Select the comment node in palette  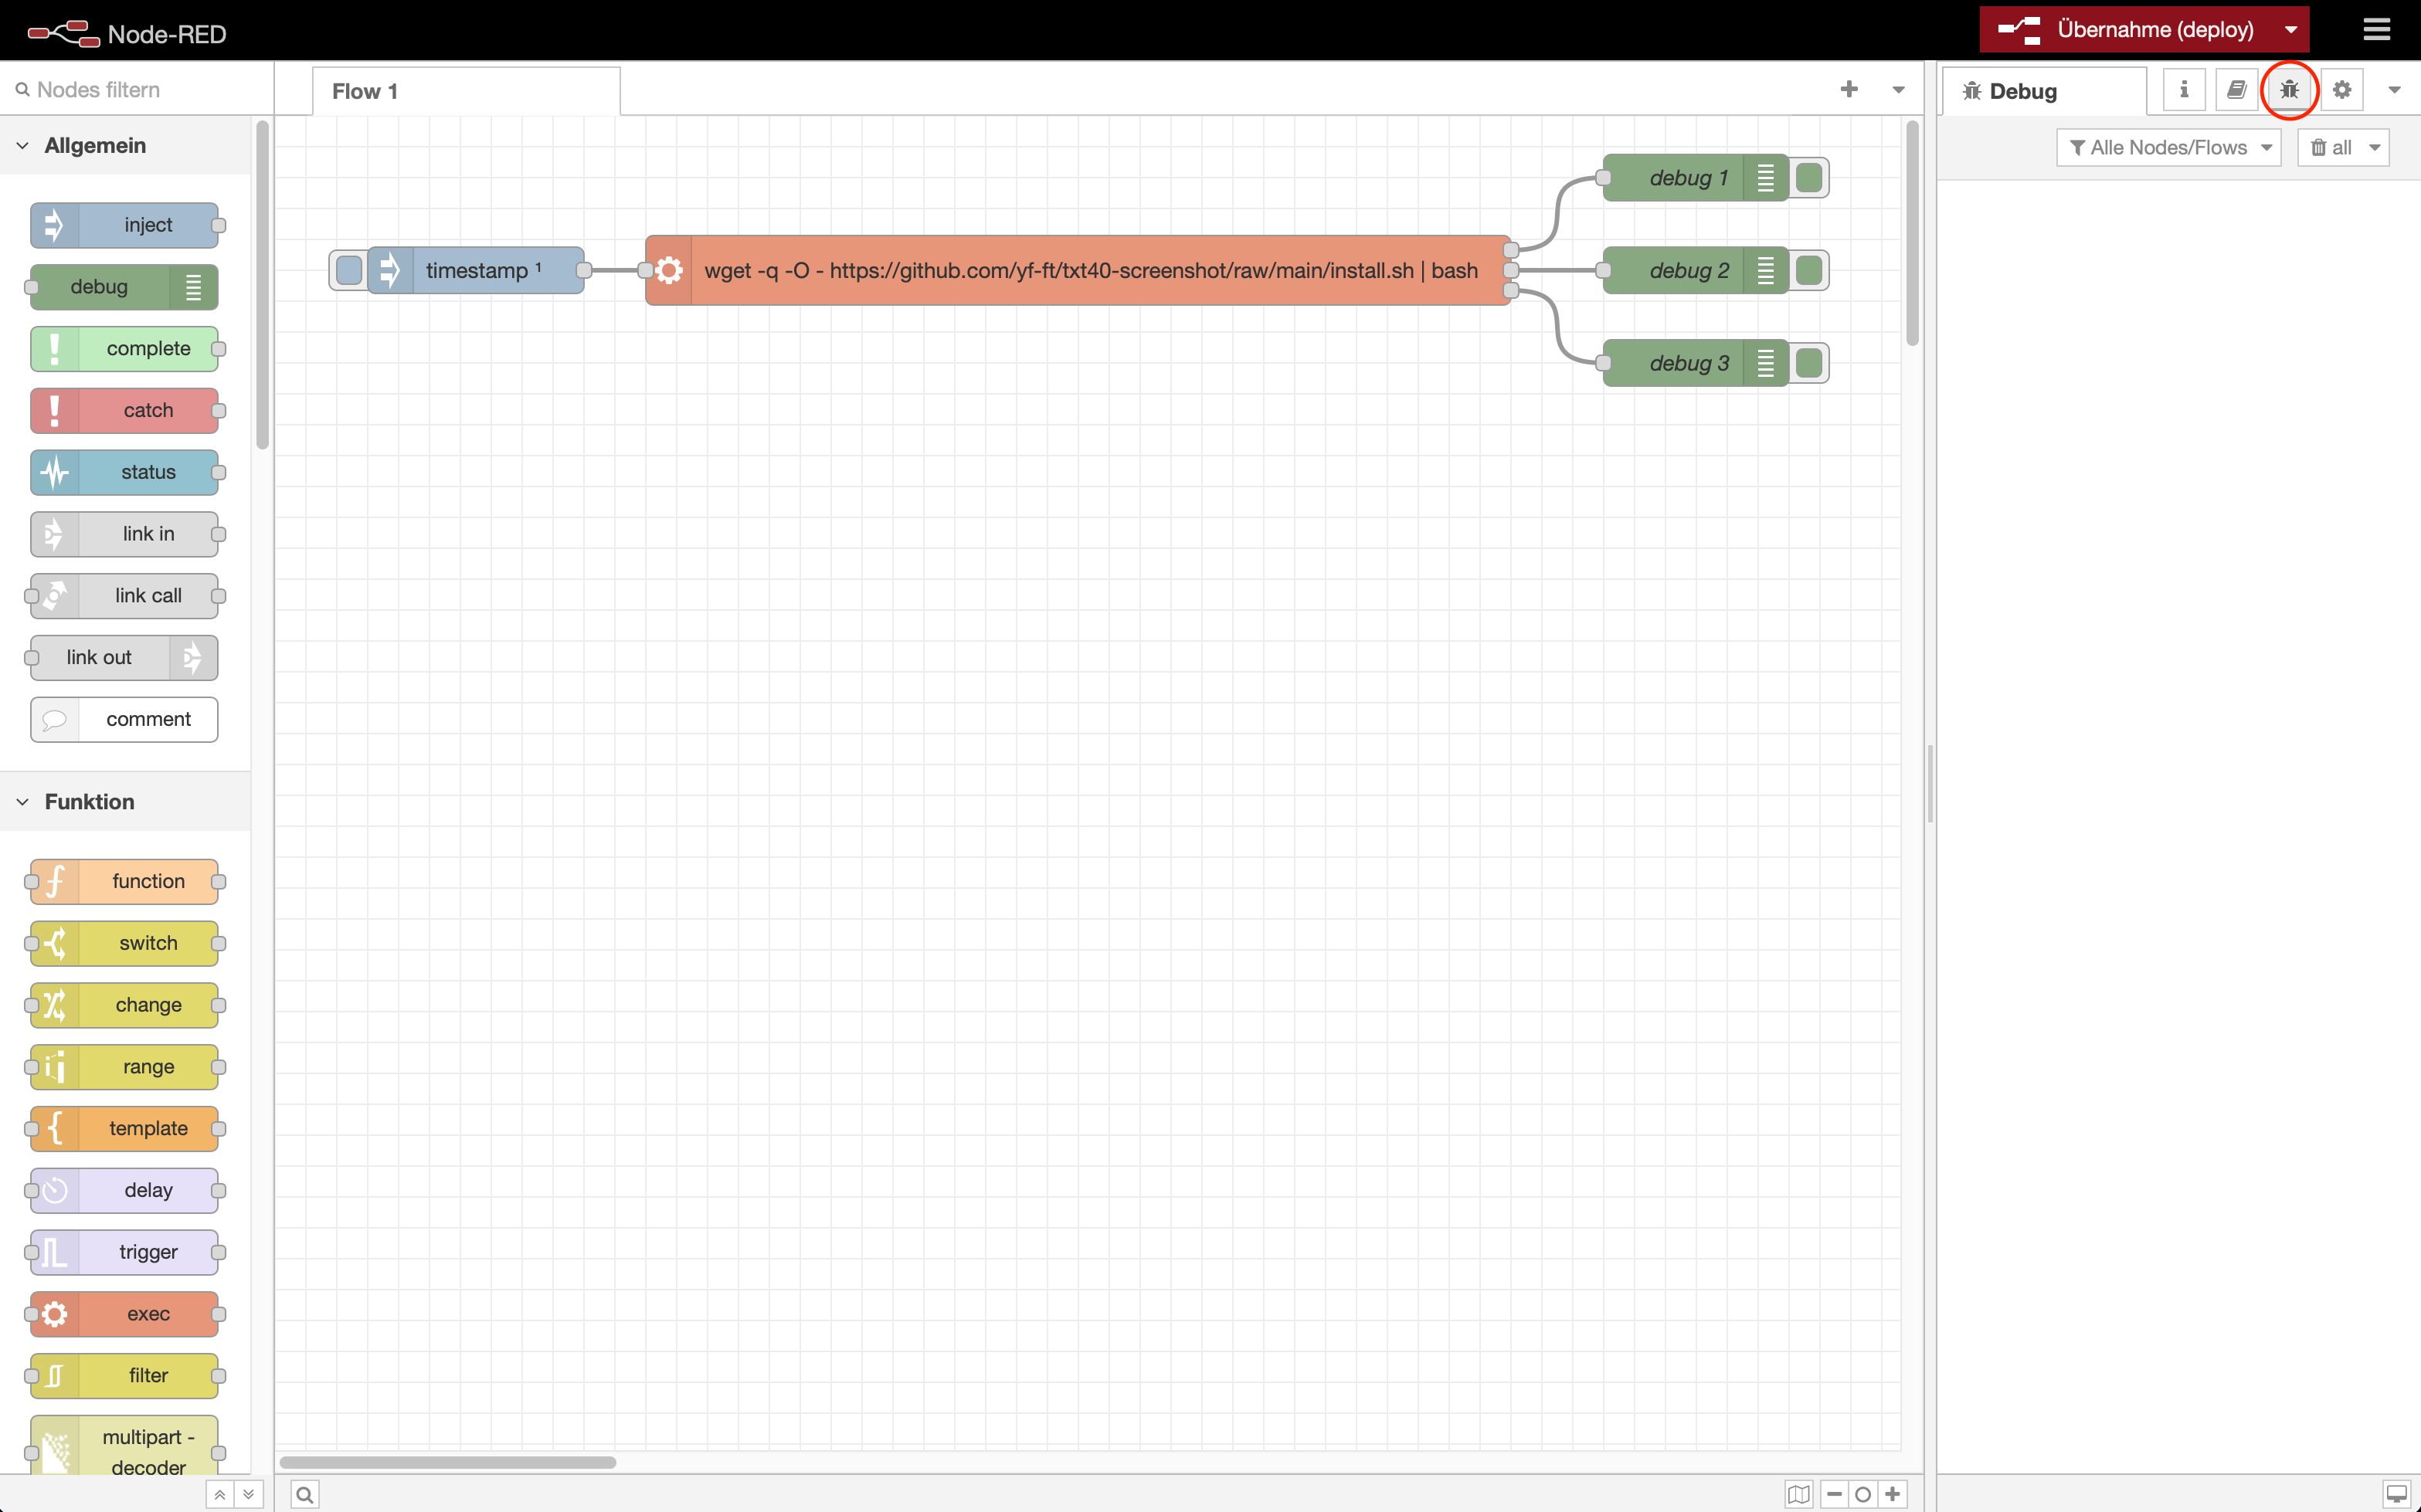coord(124,720)
